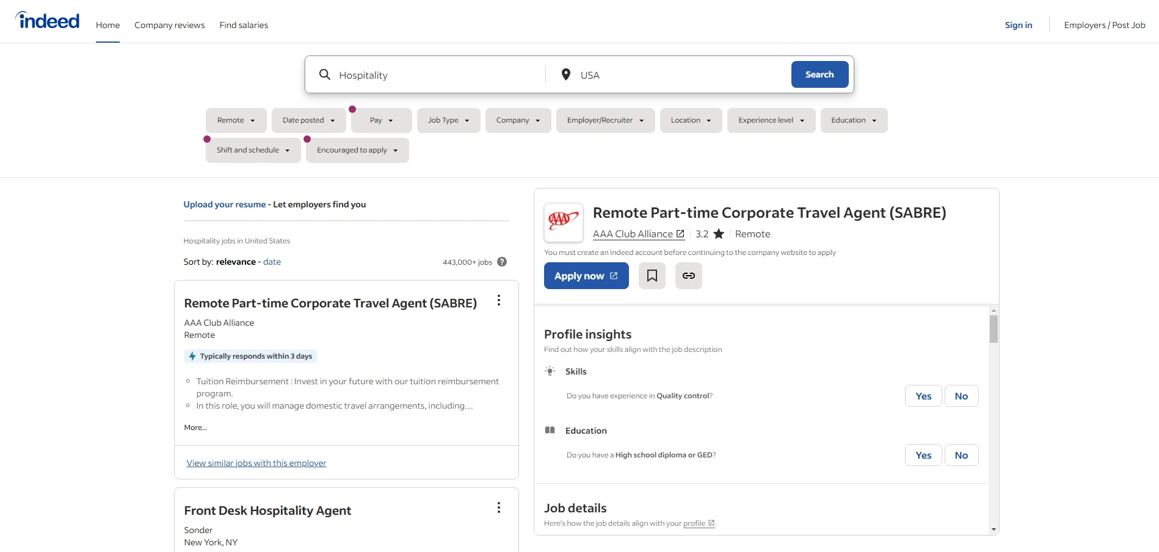Open Encouraged to apply filter dropdown
The width and height of the screenshot is (1159, 552).
click(x=357, y=150)
